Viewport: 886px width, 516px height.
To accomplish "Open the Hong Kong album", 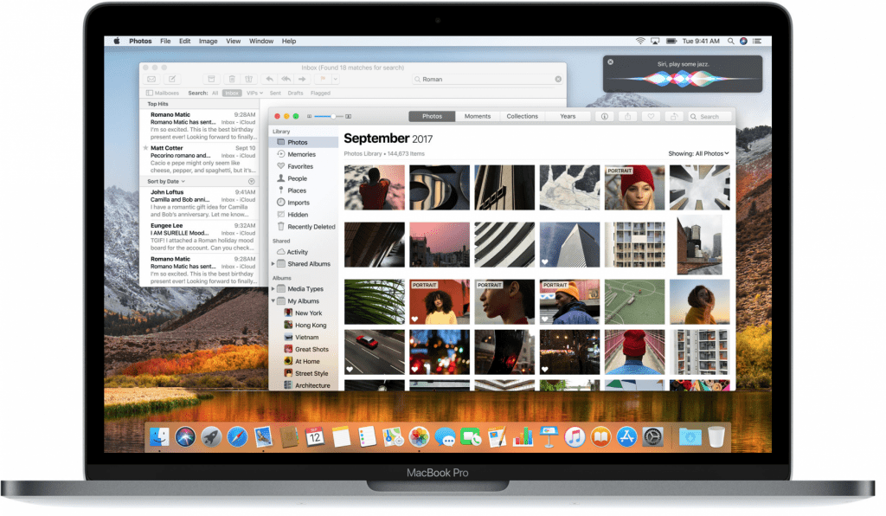I will click(305, 326).
